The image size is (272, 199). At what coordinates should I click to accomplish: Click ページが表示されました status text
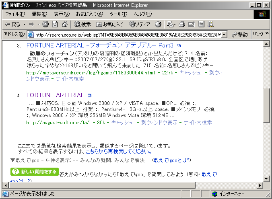pyautogui.click(x=33, y=193)
